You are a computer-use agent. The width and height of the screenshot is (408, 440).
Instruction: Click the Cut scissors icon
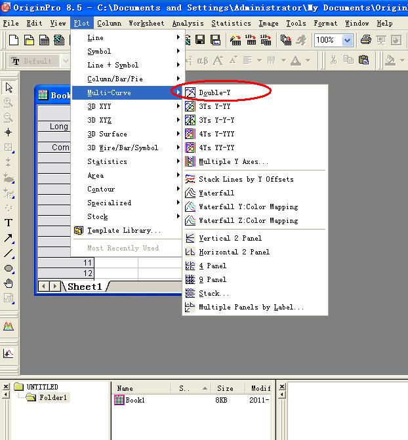pyautogui.click(x=333, y=60)
